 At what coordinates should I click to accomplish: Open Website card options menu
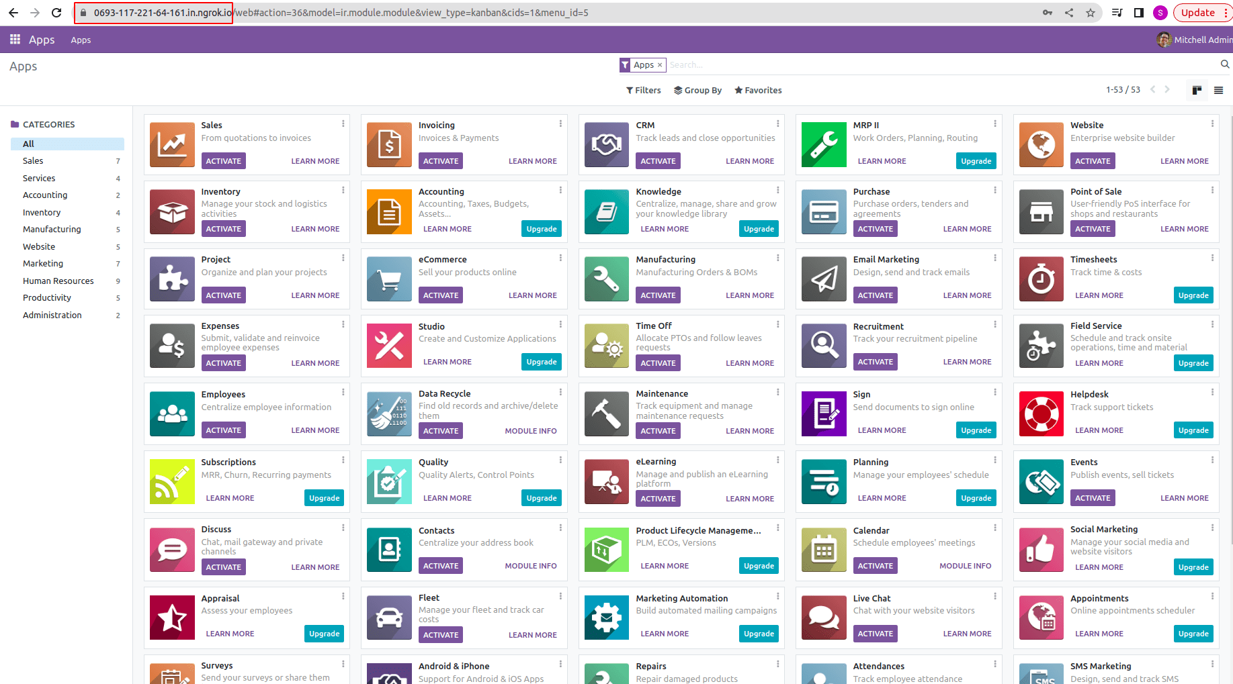click(x=1212, y=124)
